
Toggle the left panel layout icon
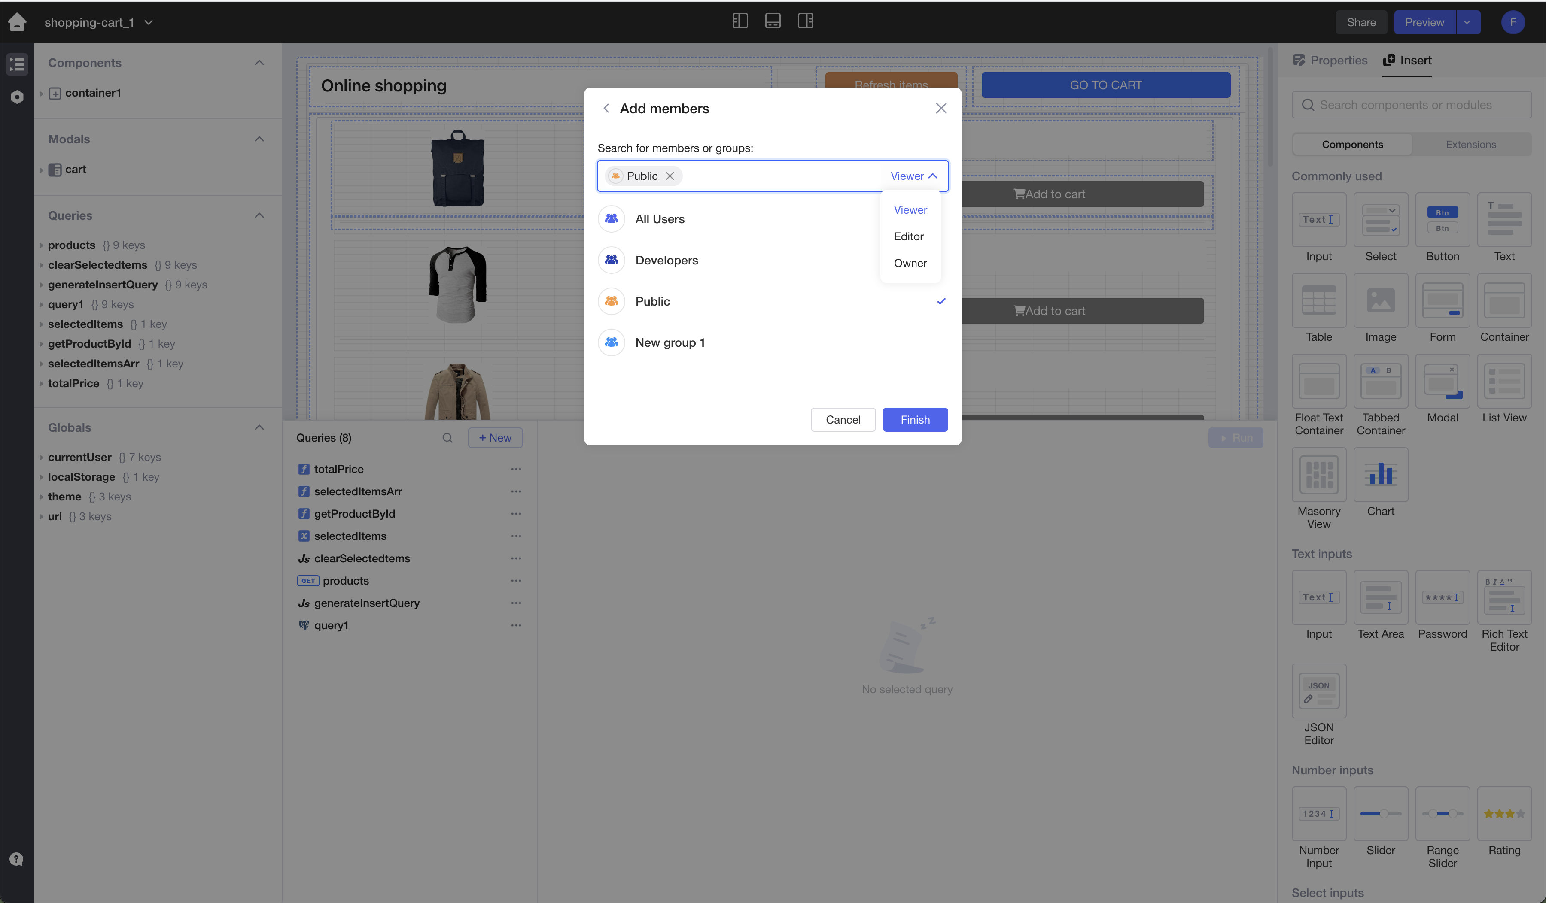(x=740, y=21)
